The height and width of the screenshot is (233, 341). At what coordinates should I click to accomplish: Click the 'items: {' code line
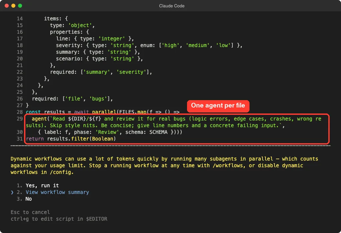(56, 19)
